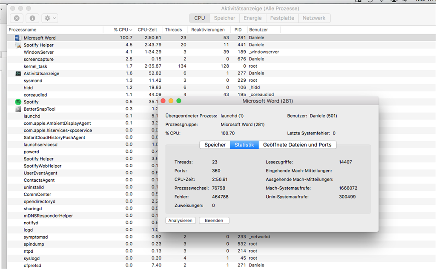The image size is (436, 269).
Task: Select the sharingd process row
Action: point(83,209)
